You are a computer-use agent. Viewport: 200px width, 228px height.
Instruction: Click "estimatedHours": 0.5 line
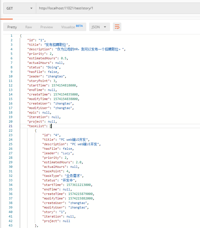pyautogui.click(x=48, y=58)
